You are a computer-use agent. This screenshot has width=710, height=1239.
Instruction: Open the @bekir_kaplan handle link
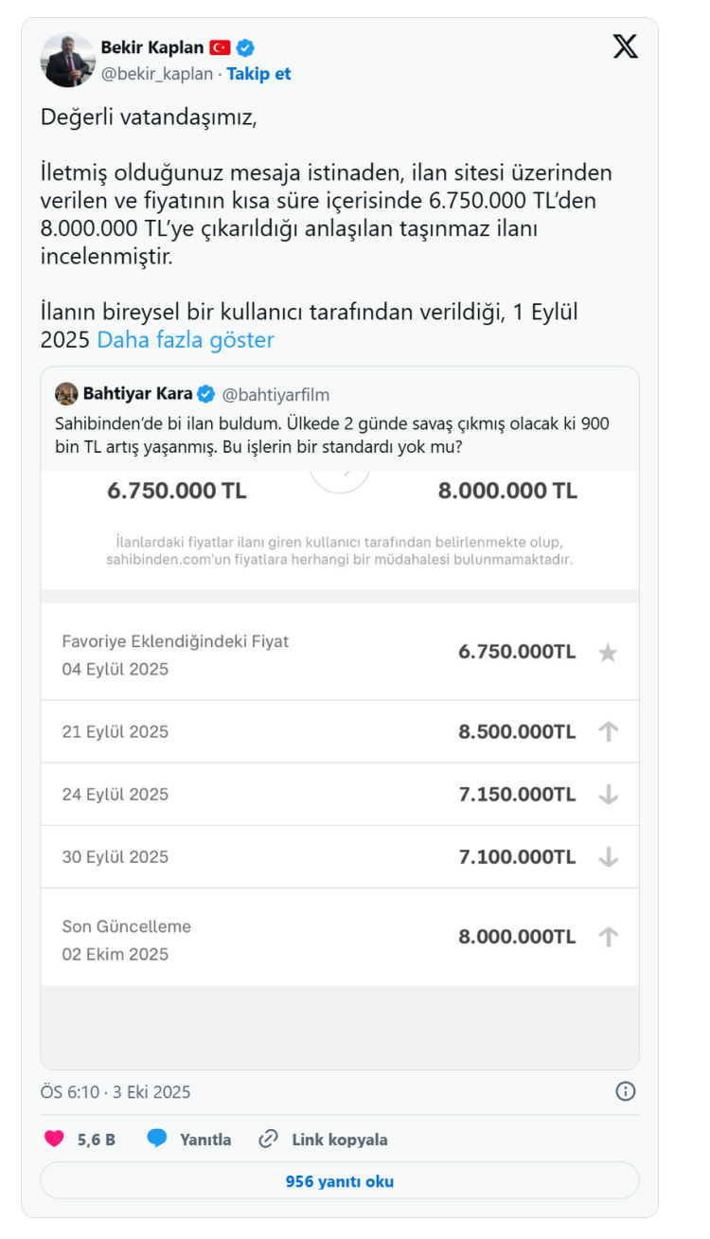[x=157, y=74]
